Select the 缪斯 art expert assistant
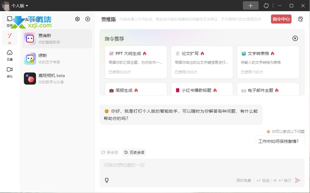Image resolution: width=310 pixels, height=193 pixels. coord(57,59)
